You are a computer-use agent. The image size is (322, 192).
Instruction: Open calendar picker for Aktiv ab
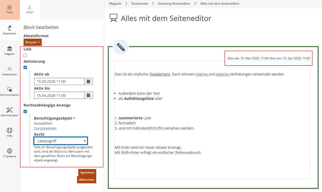click(x=89, y=81)
